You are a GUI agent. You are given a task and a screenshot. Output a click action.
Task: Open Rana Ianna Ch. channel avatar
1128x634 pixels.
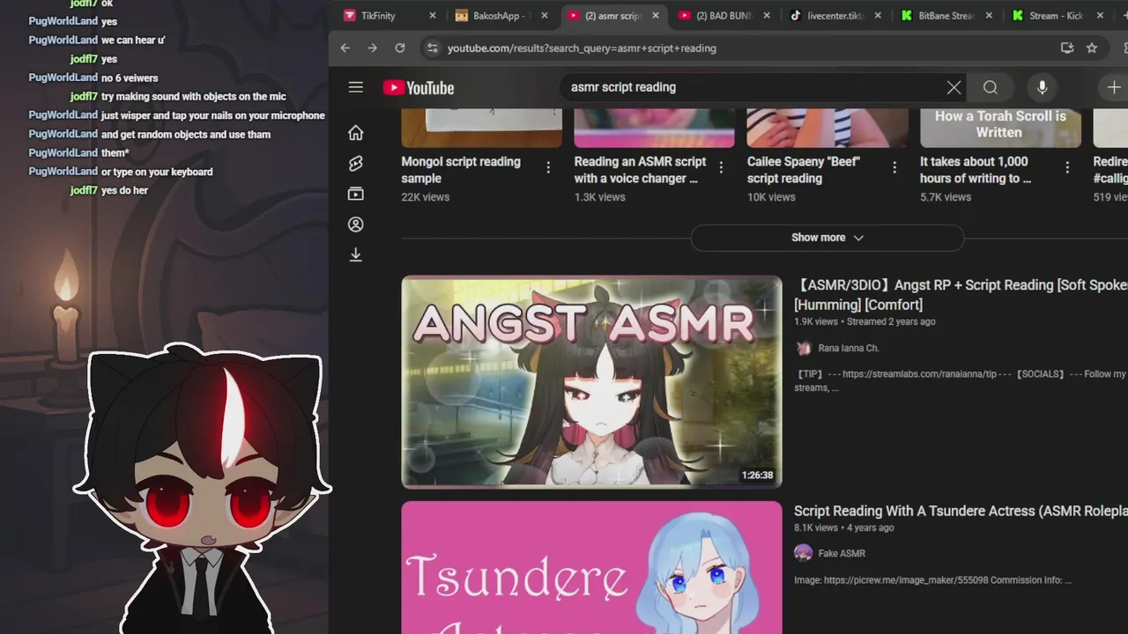click(803, 348)
